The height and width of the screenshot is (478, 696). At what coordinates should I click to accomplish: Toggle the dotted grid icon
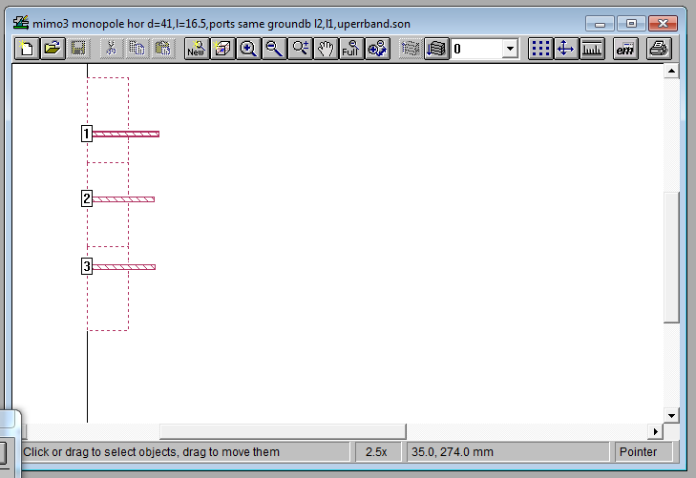540,49
